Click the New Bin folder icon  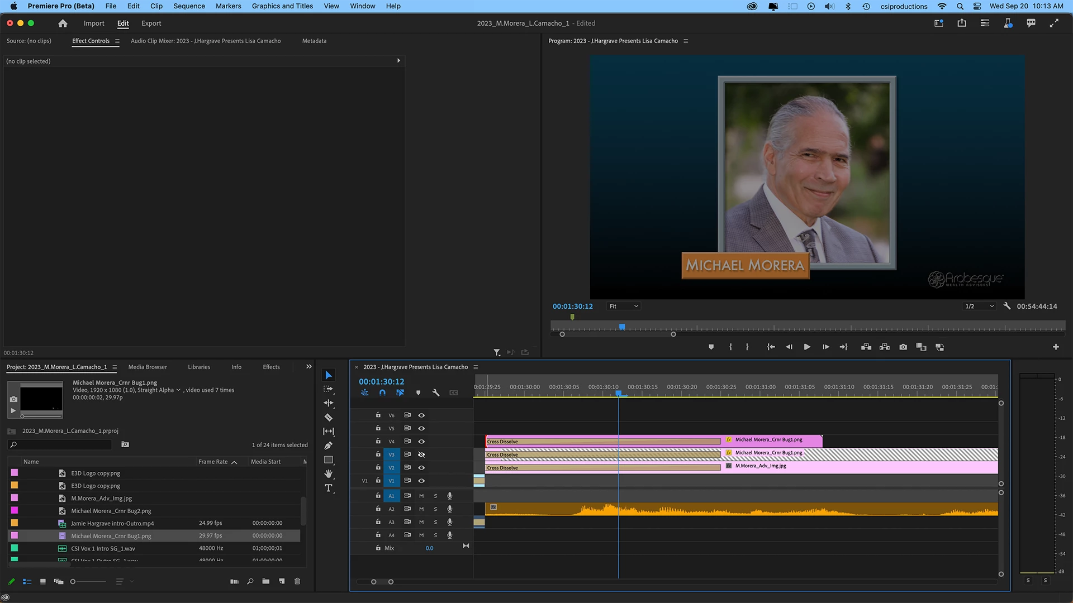[x=266, y=581]
